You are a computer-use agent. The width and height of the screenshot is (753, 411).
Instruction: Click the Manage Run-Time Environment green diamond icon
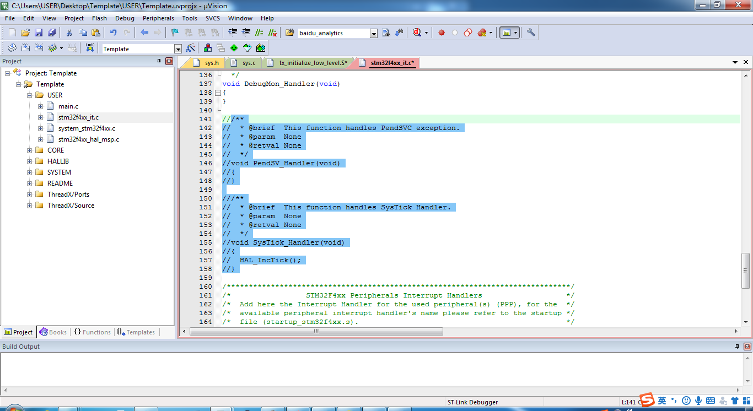tap(234, 48)
